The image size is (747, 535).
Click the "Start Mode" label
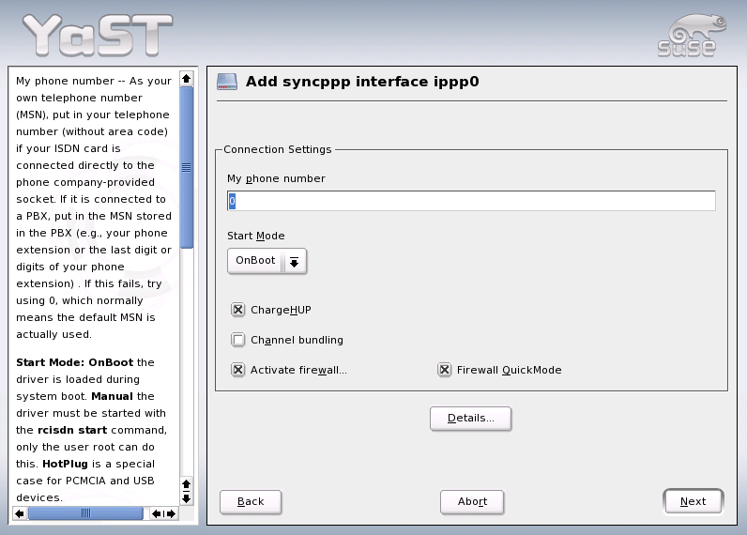click(256, 236)
